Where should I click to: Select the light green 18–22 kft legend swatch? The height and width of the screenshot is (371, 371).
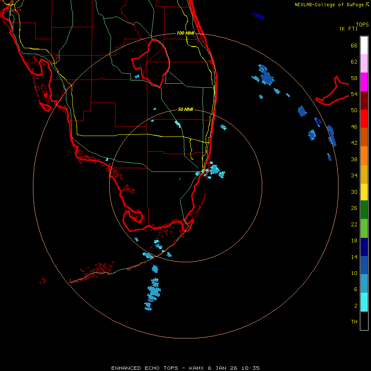[x=364, y=228]
